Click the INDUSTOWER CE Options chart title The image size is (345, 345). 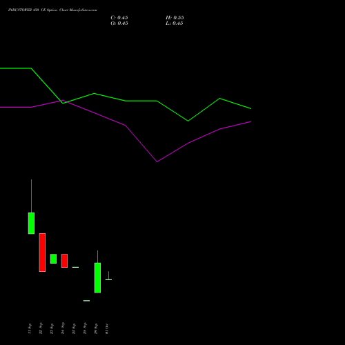52,10
